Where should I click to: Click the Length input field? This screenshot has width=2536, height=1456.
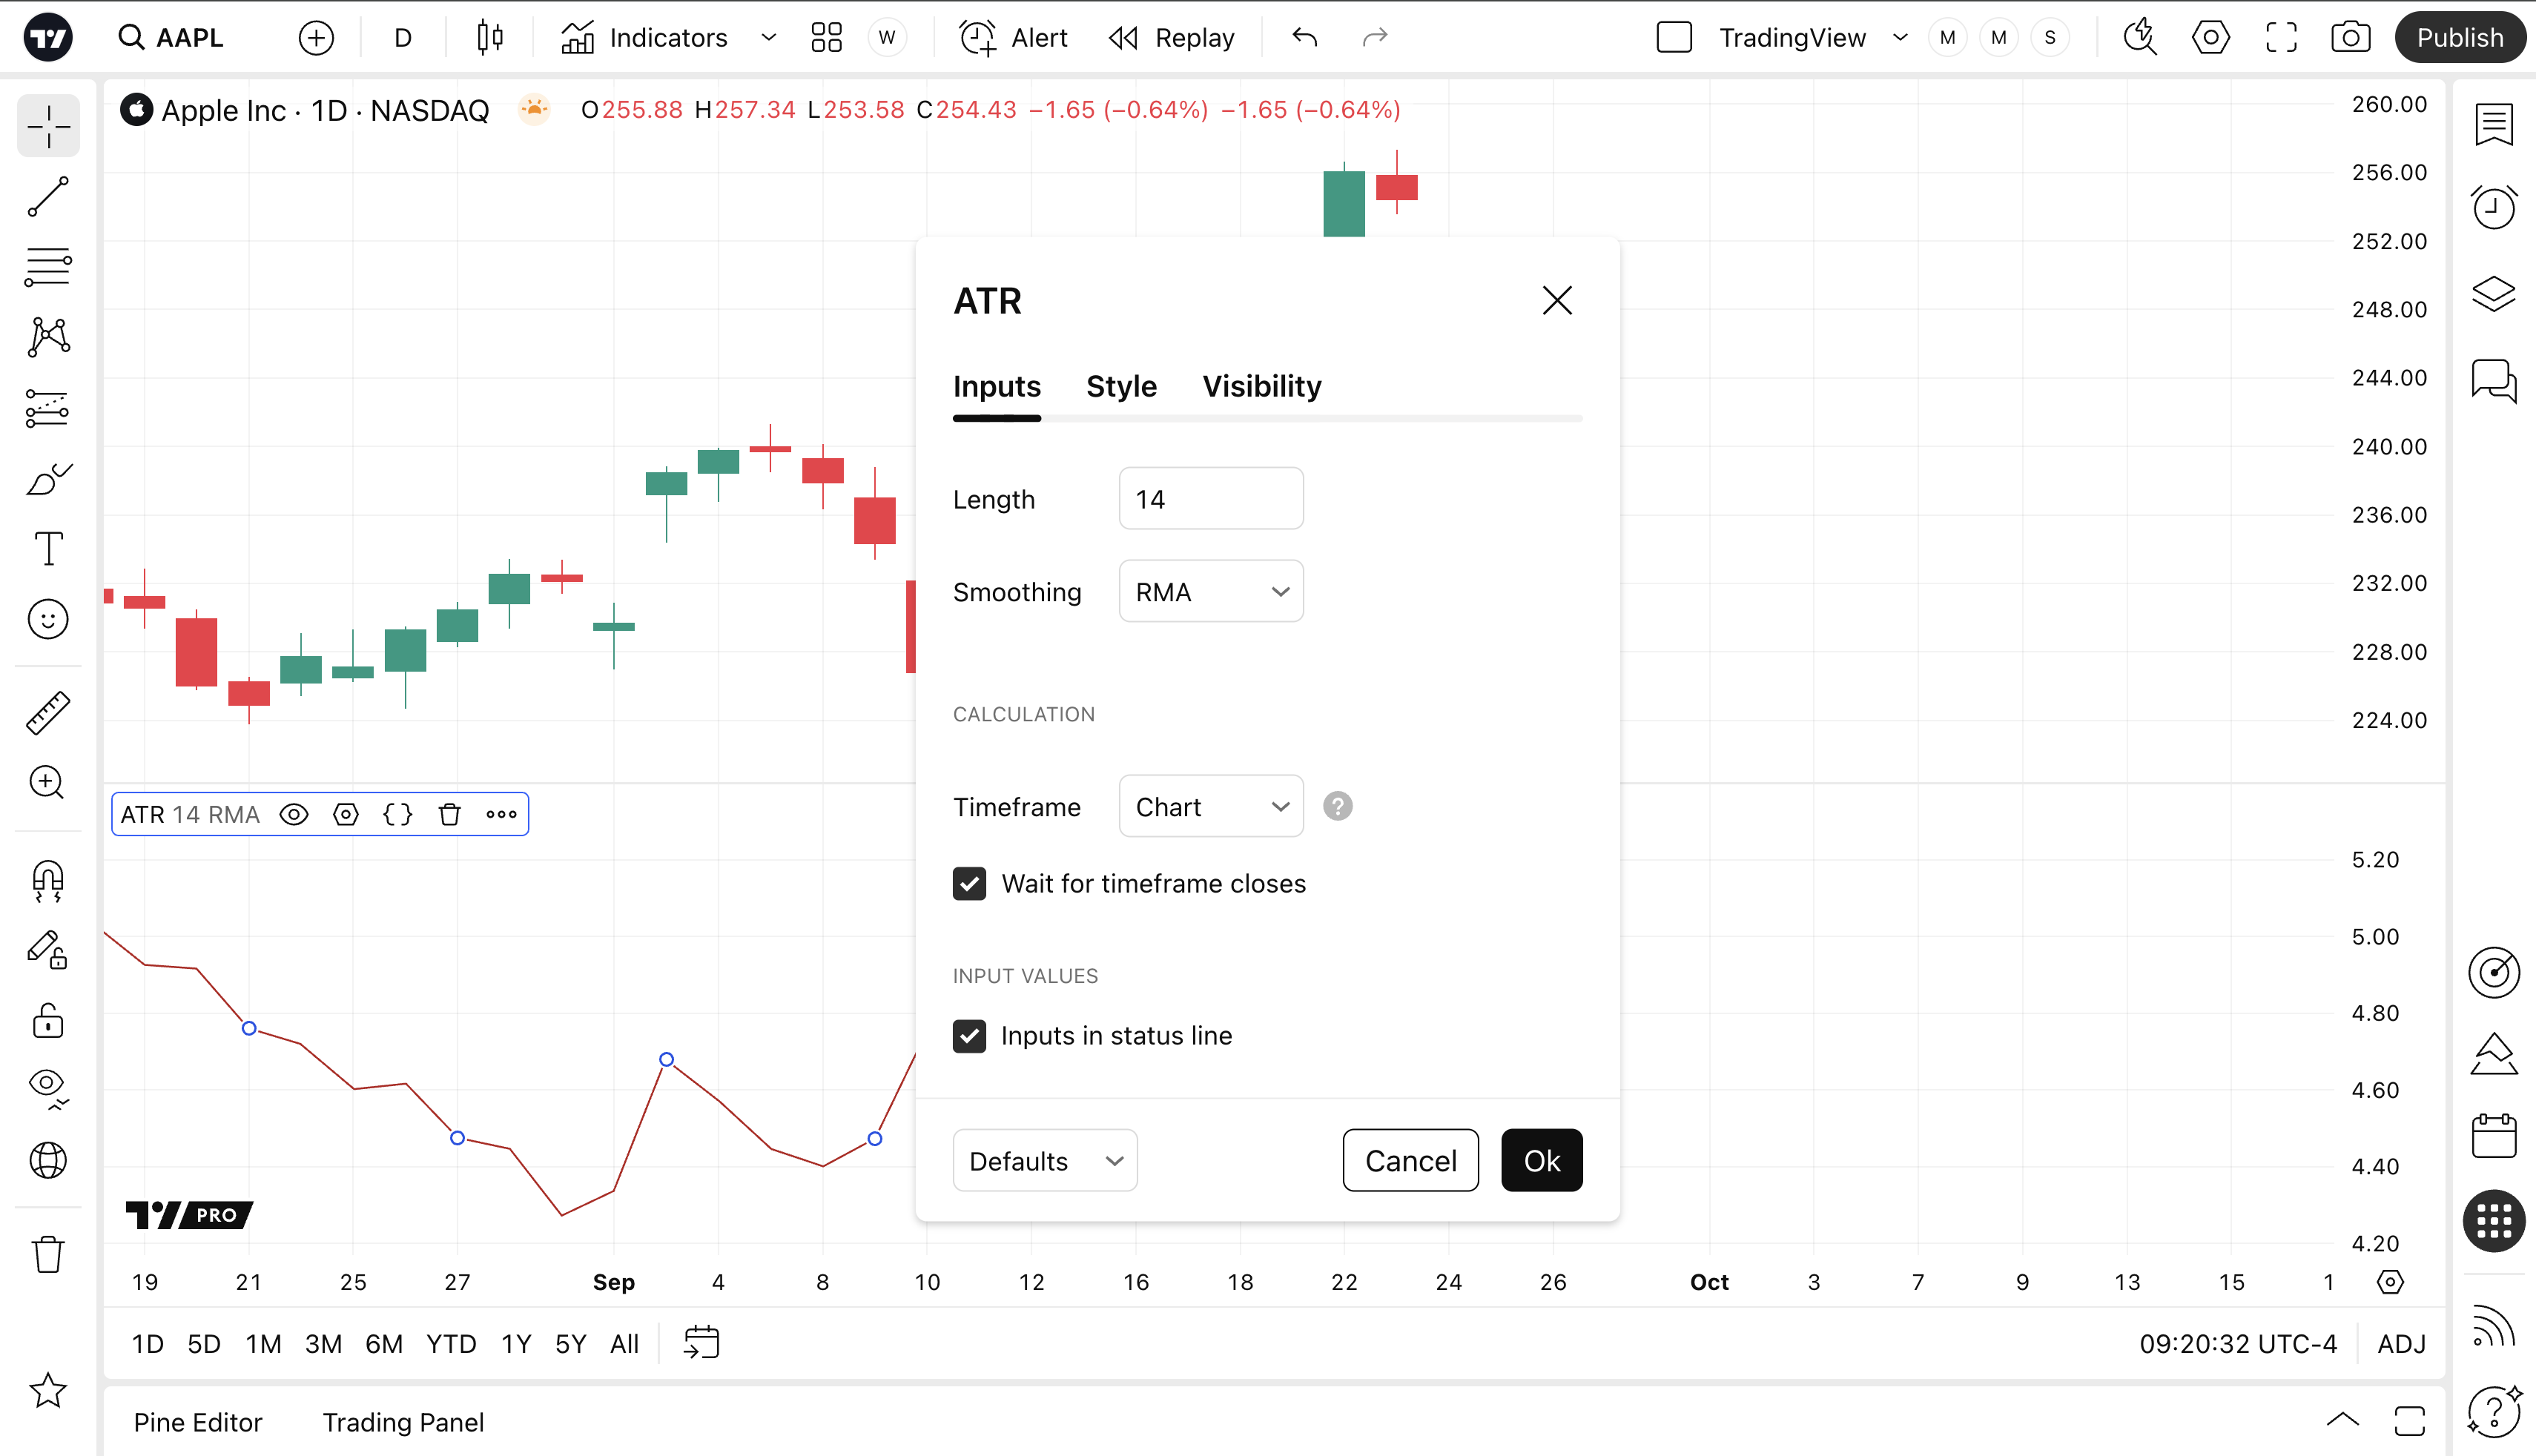pos(1211,499)
